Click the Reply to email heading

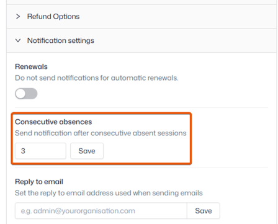coord(39,182)
